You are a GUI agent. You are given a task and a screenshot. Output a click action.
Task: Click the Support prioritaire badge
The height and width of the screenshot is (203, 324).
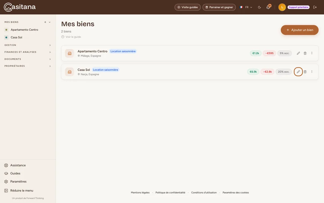[298, 7]
